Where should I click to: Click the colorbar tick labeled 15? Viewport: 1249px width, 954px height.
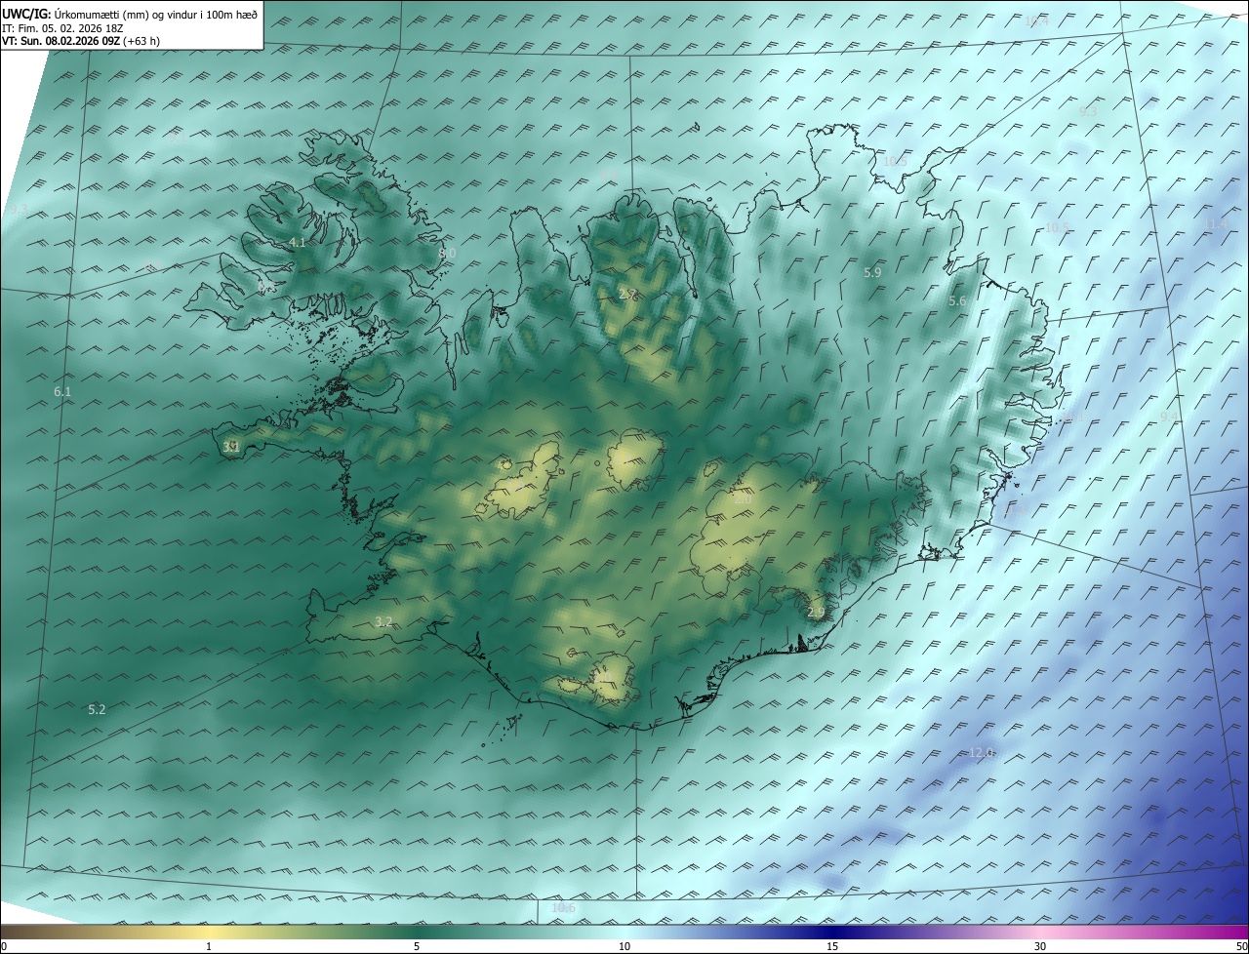pyautogui.click(x=832, y=946)
